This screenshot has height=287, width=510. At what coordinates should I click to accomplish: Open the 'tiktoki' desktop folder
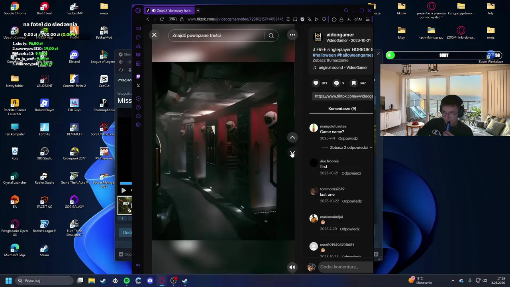coord(401,8)
